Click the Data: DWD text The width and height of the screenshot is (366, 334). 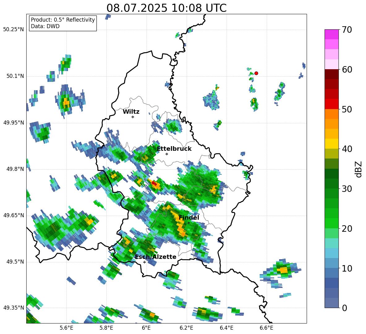click(x=45, y=26)
